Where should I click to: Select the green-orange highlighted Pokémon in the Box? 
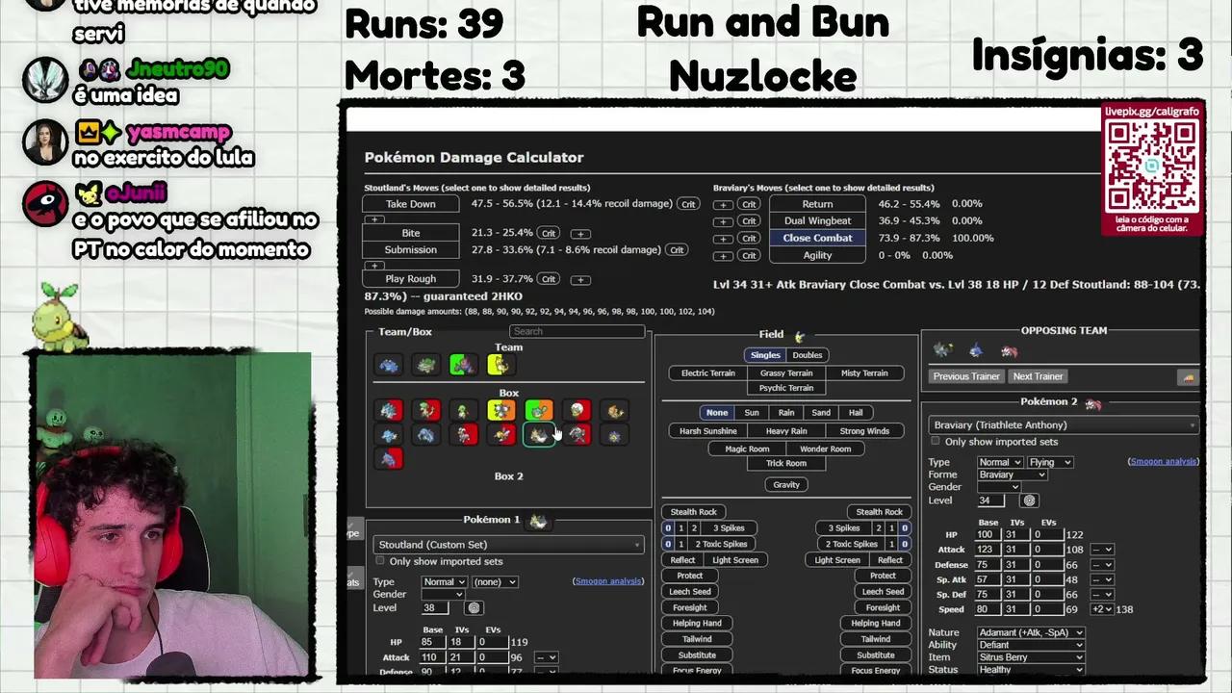click(x=539, y=411)
